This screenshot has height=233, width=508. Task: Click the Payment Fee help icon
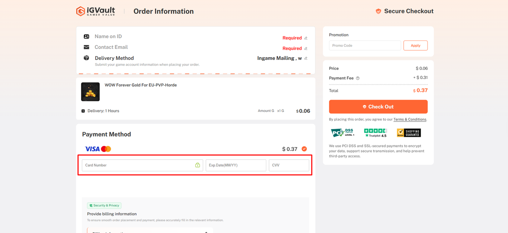click(358, 78)
